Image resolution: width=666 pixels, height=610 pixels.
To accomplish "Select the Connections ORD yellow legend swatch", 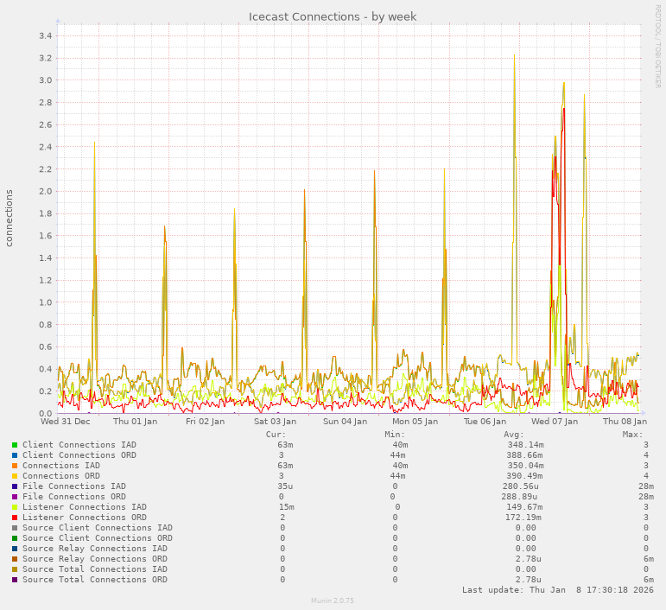I will (x=15, y=476).
